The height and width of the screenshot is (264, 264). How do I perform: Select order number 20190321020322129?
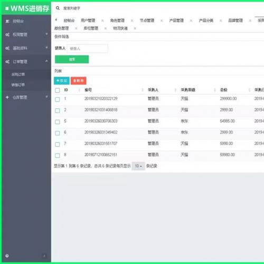(x=101, y=99)
